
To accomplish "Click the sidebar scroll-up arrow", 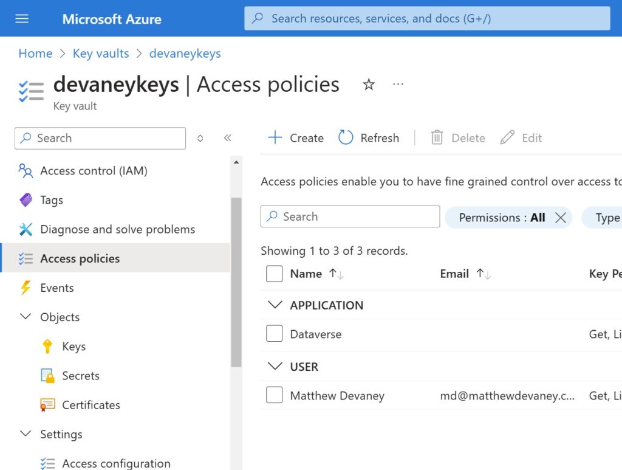I will (x=236, y=162).
